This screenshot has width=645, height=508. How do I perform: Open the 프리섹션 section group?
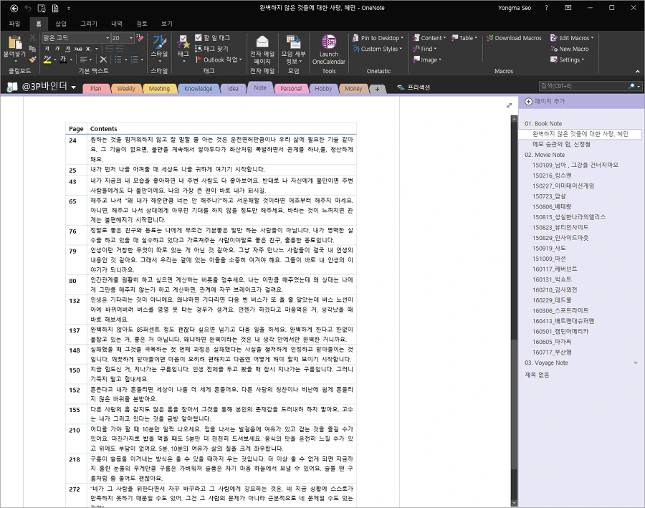[414, 87]
